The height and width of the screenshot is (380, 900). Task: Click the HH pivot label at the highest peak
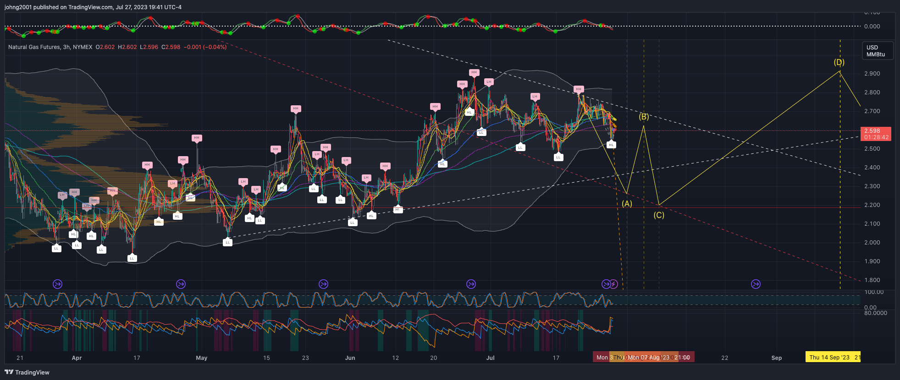coord(474,72)
